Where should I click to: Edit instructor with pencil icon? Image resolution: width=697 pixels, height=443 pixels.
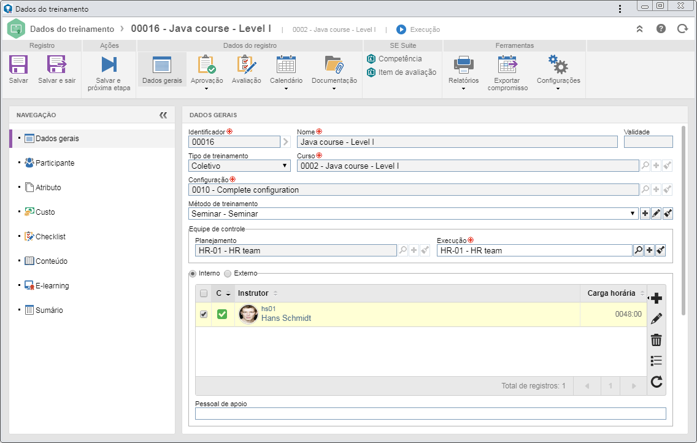tap(656, 318)
